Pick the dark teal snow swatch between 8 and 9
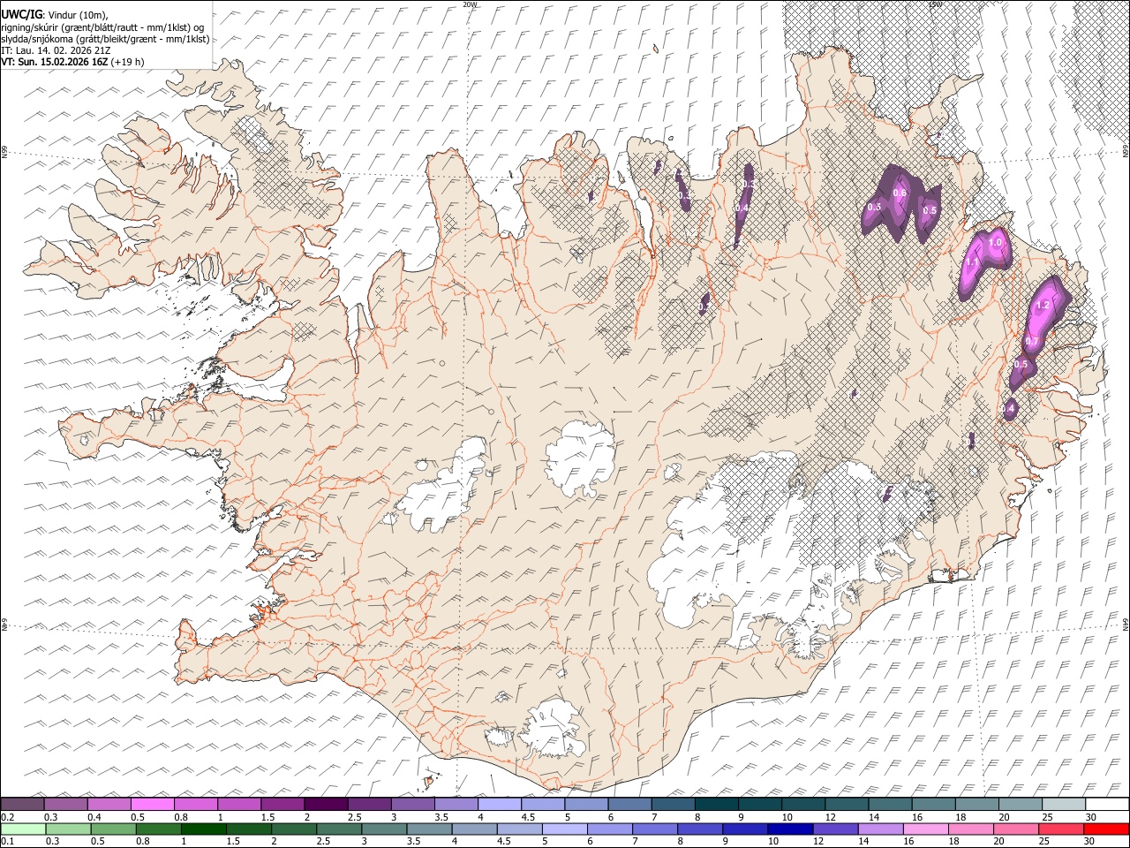Screen dimensions: 1130x848 pyautogui.click(x=716, y=804)
